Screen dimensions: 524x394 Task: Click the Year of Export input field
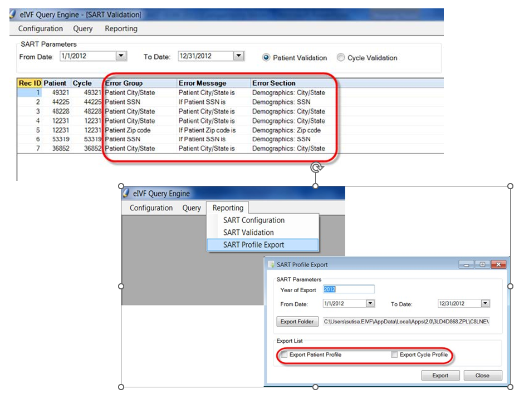pos(349,289)
